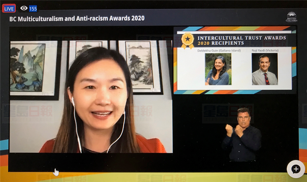Open the British Columbia logo
This screenshot has height=182, width=307.
pos(291,17)
